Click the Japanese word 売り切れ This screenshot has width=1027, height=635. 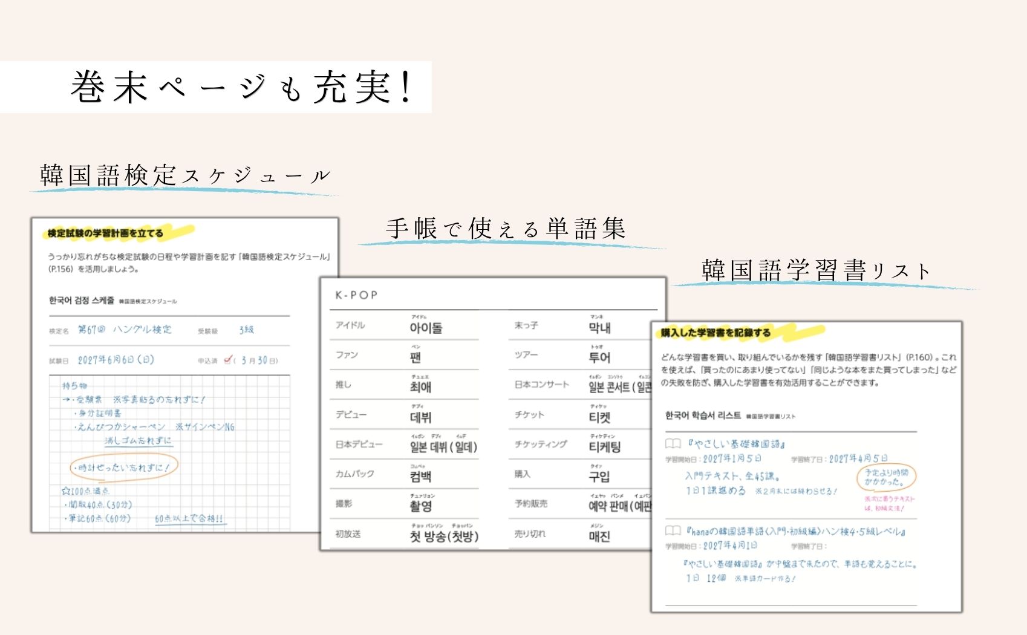click(530, 534)
